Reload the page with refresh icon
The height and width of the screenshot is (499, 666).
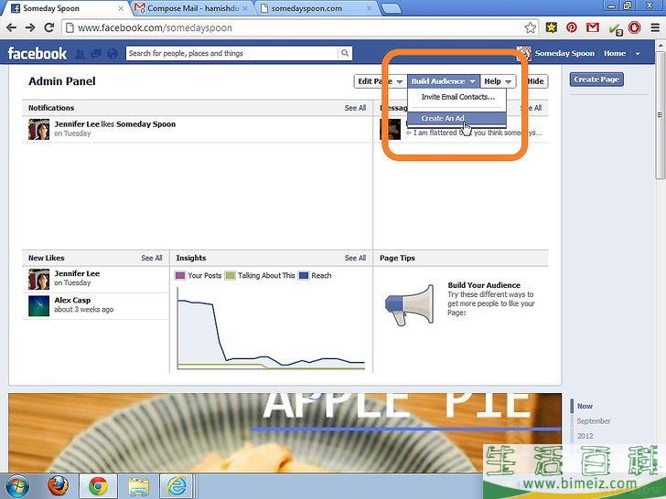[49, 28]
